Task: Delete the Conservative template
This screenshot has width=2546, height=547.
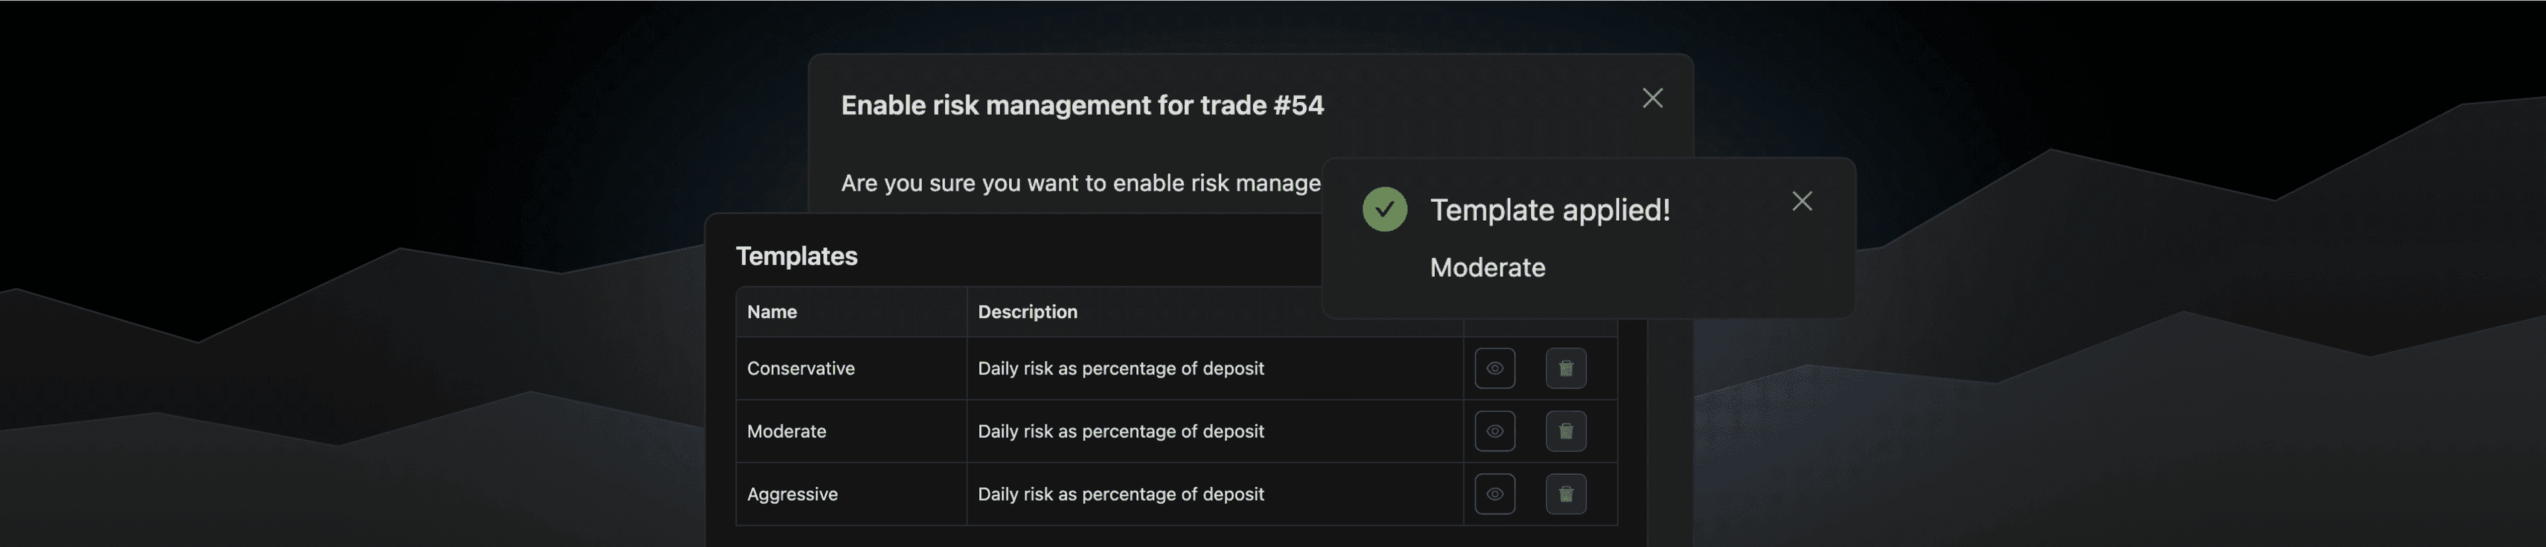Action: pos(1565,368)
